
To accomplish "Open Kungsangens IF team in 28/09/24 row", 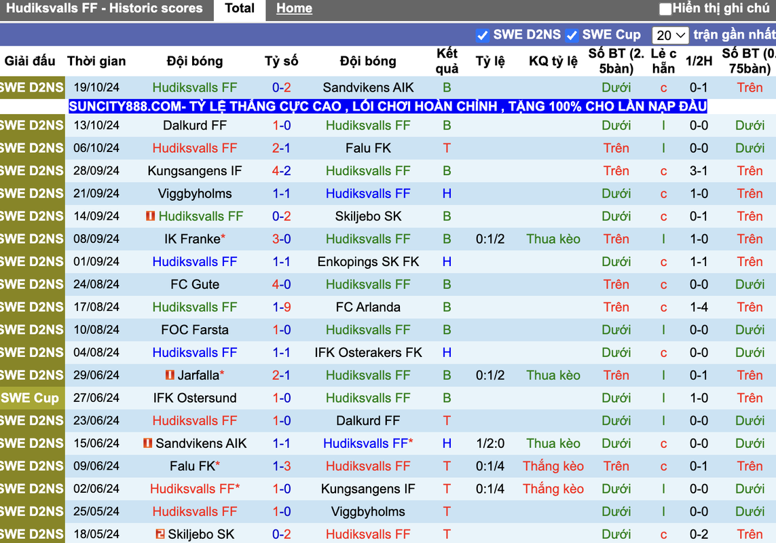I will [x=195, y=171].
